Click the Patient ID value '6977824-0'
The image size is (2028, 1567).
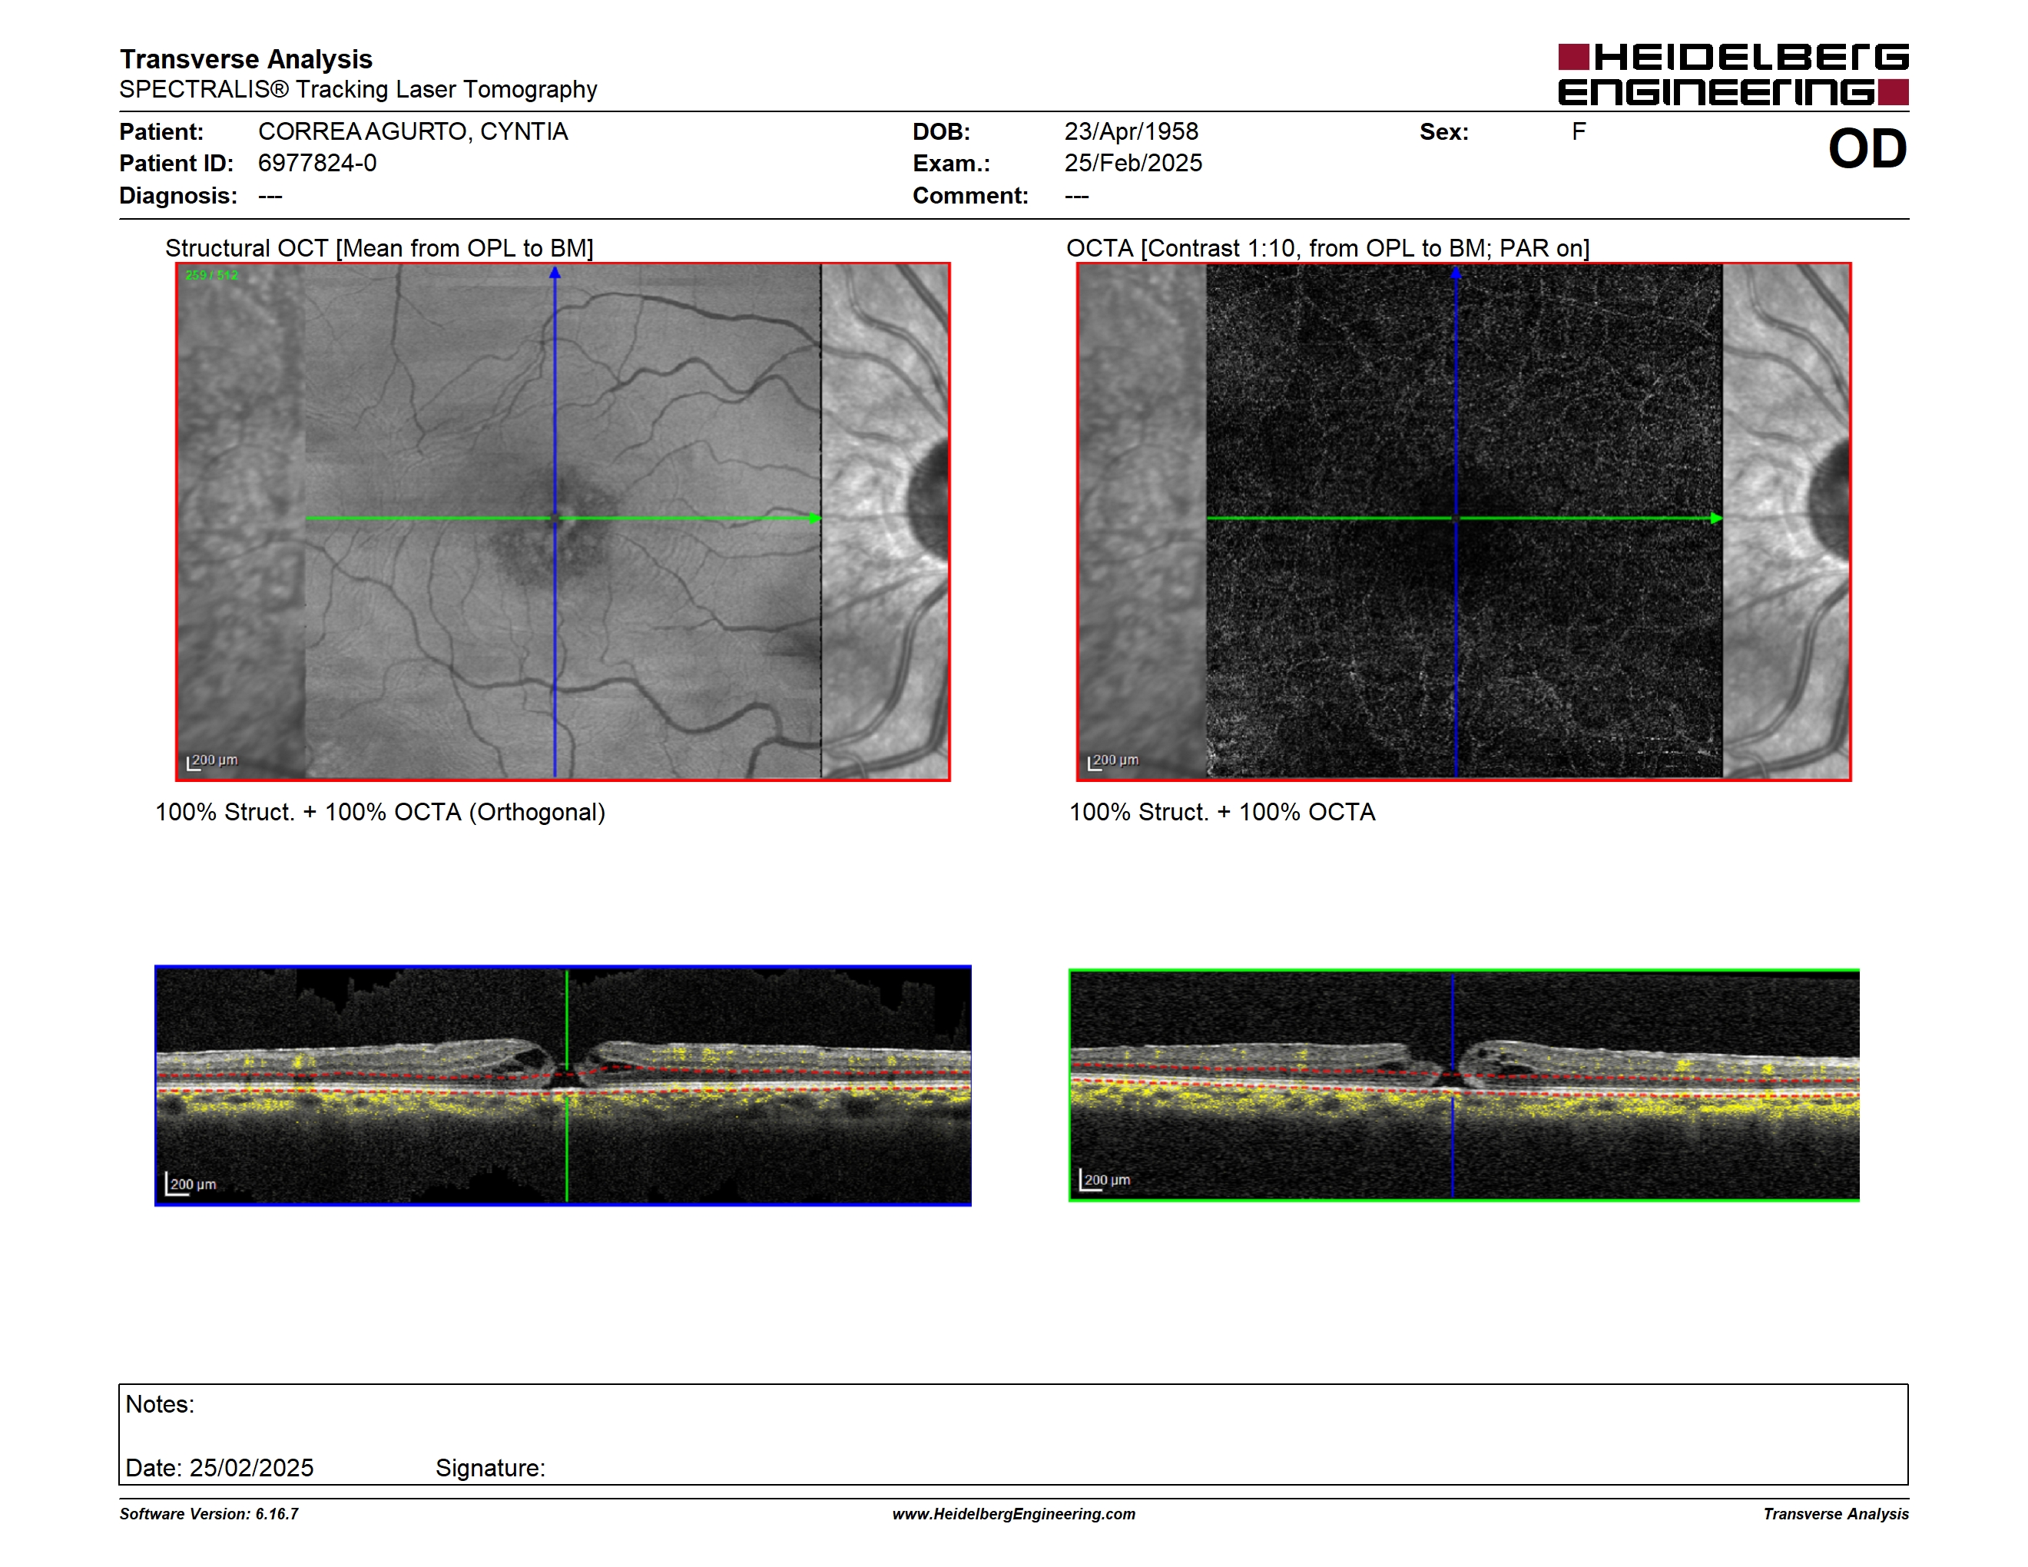click(x=317, y=164)
